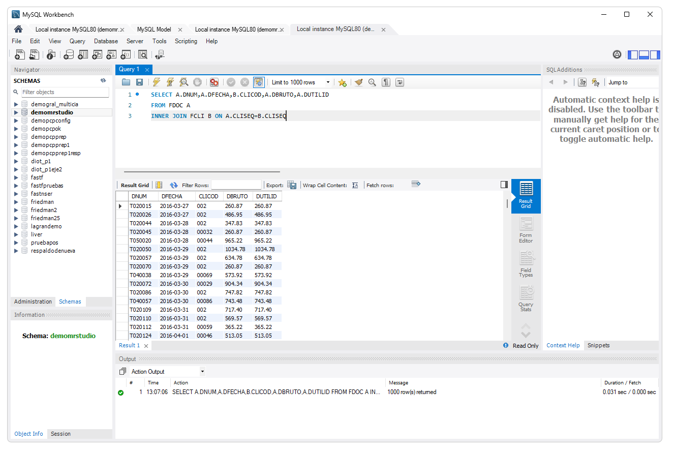The height and width of the screenshot is (451, 674).
Task: Create a new view icon
Action: click(x=97, y=54)
